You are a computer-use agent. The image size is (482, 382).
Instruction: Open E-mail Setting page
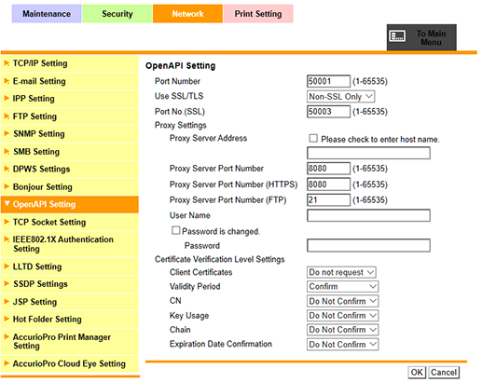pyautogui.click(x=70, y=81)
